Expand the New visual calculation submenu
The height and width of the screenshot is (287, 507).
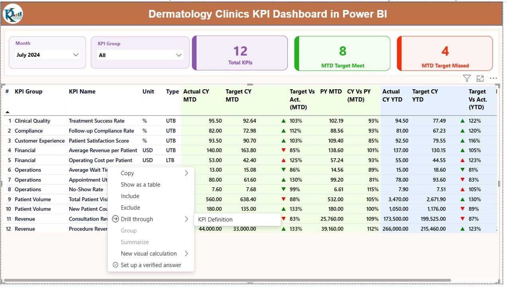pos(186,254)
